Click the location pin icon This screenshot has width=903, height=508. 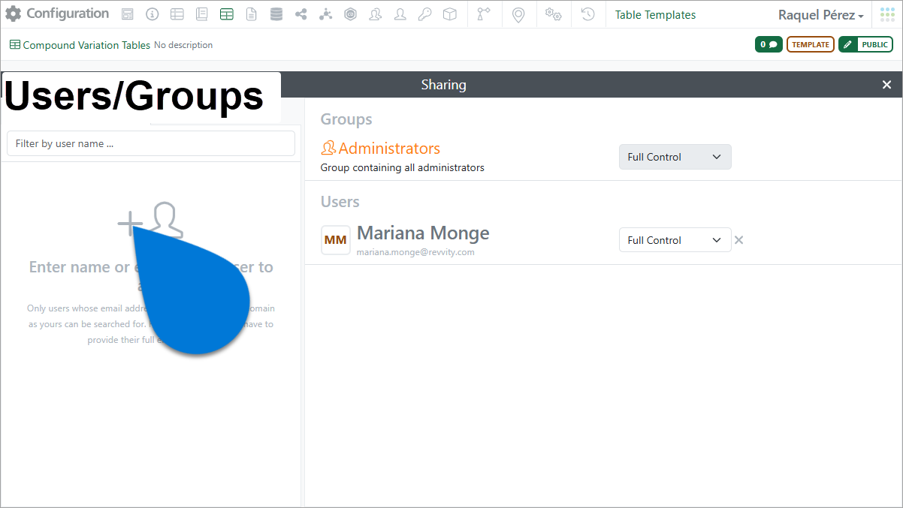518,14
